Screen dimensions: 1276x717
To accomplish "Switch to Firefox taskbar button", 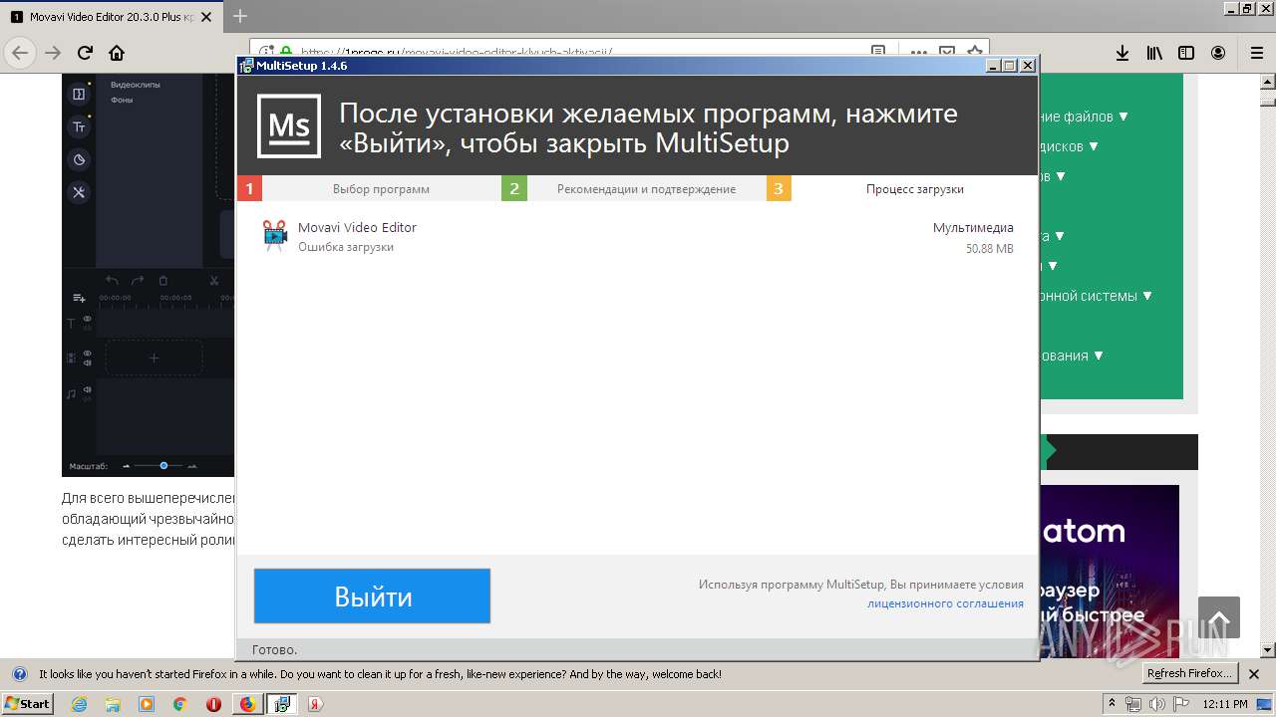I will (x=247, y=704).
